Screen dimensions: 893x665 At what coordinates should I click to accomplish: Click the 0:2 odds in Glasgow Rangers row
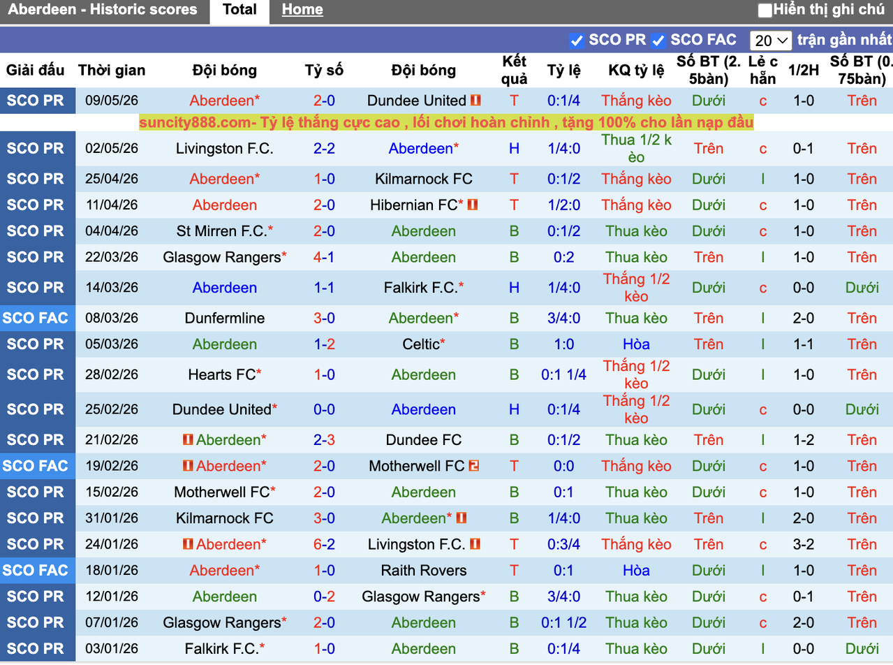pos(563,258)
